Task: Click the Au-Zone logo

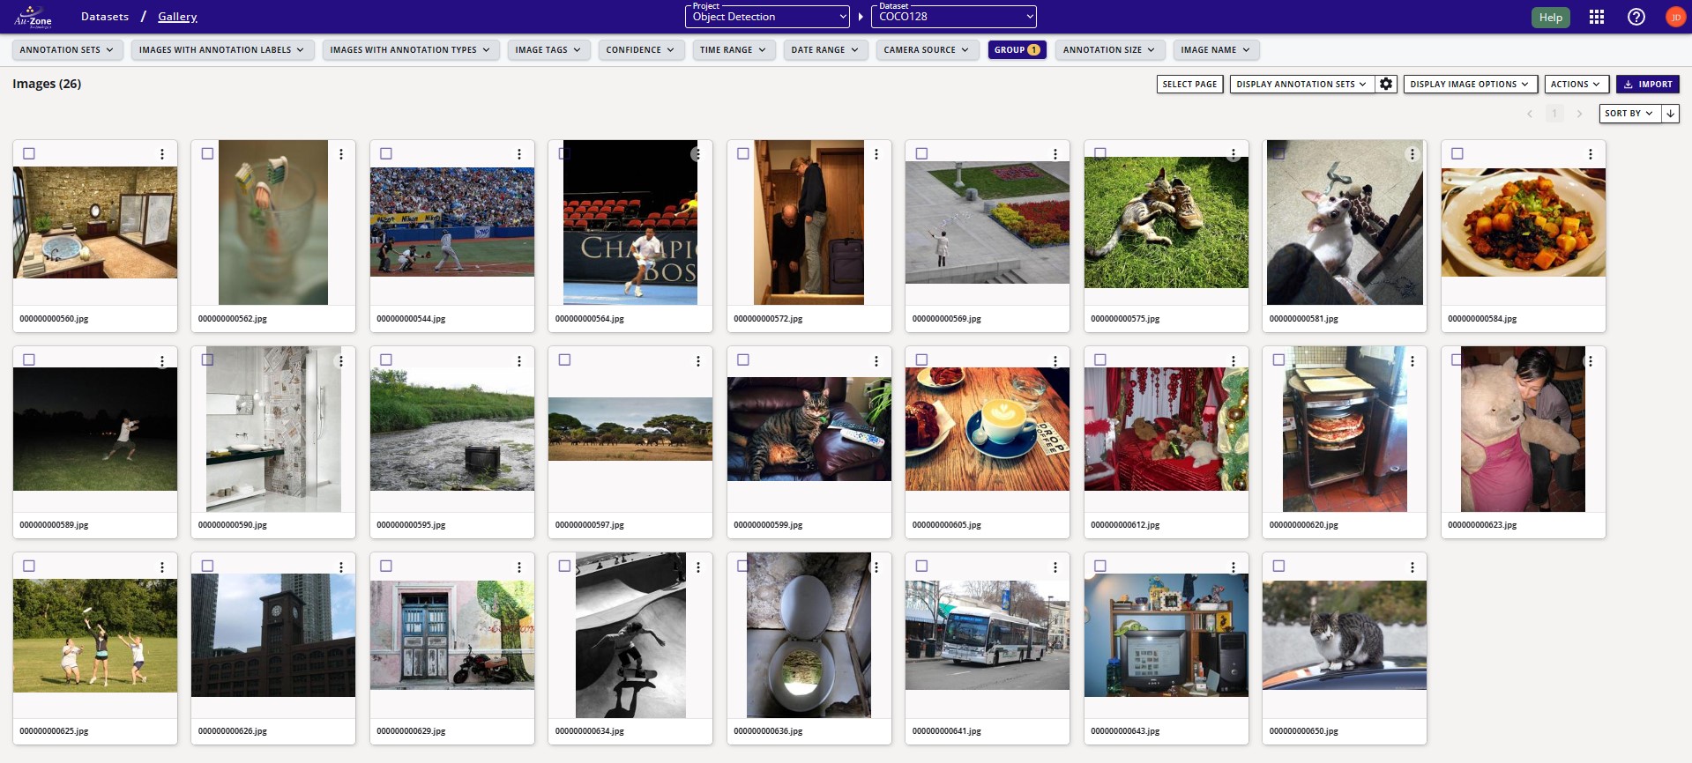Action: tap(34, 17)
